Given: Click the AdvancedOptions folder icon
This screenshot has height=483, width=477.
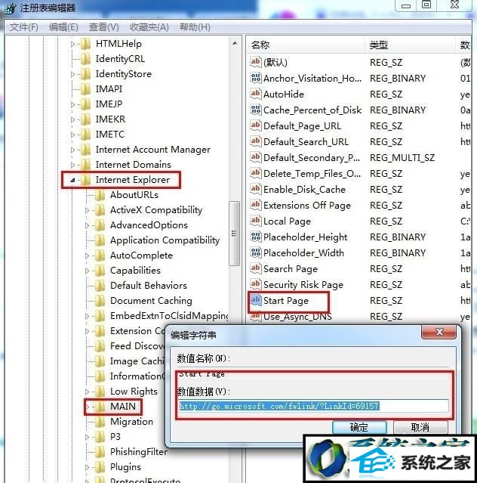Looking at the screenshot, I should 100,224.
